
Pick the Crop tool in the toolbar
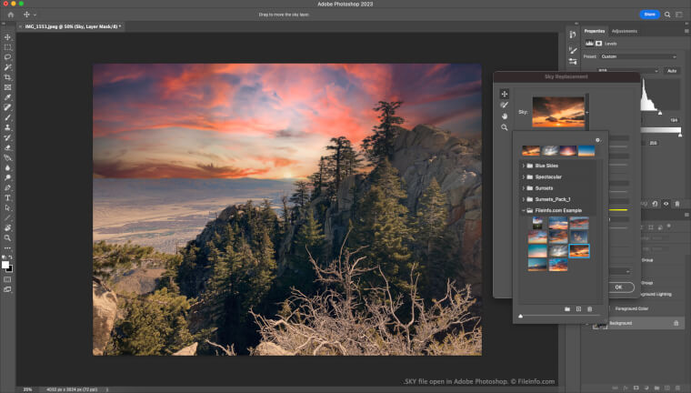8,77
